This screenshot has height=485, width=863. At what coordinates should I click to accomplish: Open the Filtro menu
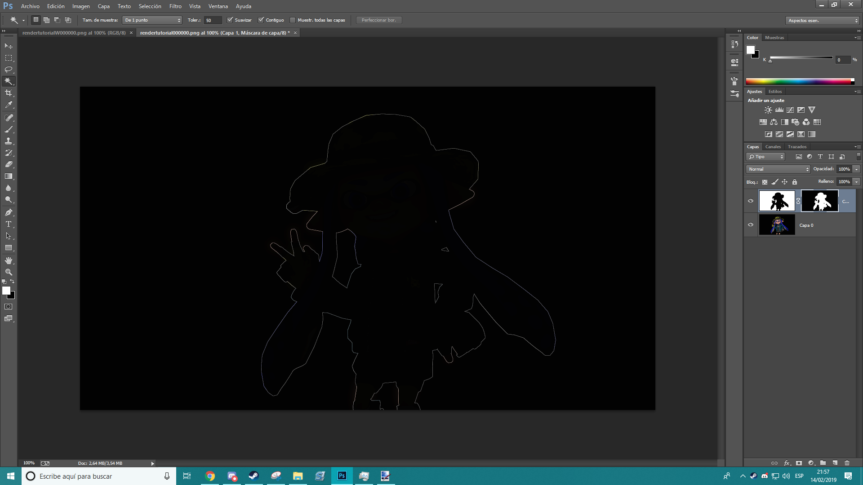click(x=175, y=6)
